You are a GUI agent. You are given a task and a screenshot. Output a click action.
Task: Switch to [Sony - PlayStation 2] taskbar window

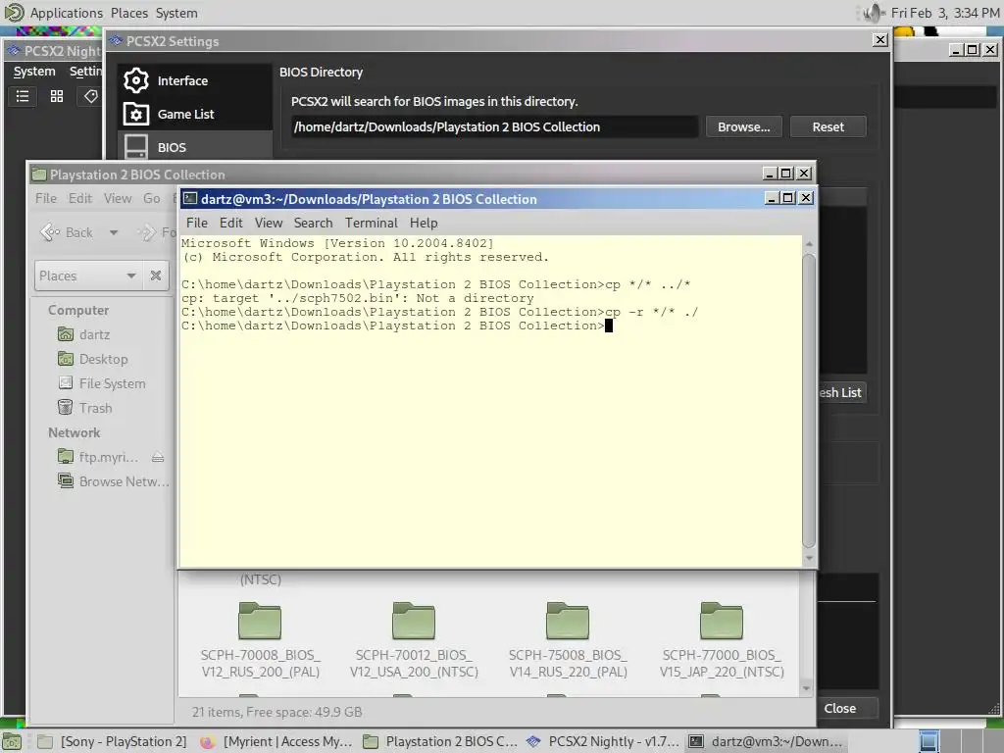click(x=113, y=741)
